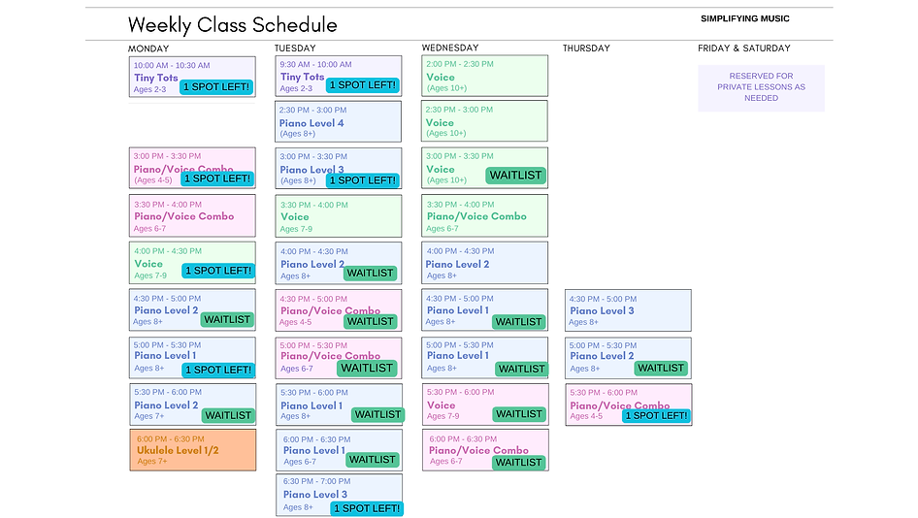Open Wednesday 2:00 PM Voice class
The image size is (918, 518).
[485, 76]
